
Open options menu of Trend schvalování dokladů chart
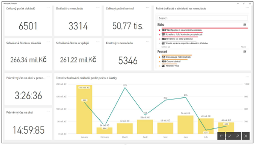pyautogui.click(x=247, y=77)
